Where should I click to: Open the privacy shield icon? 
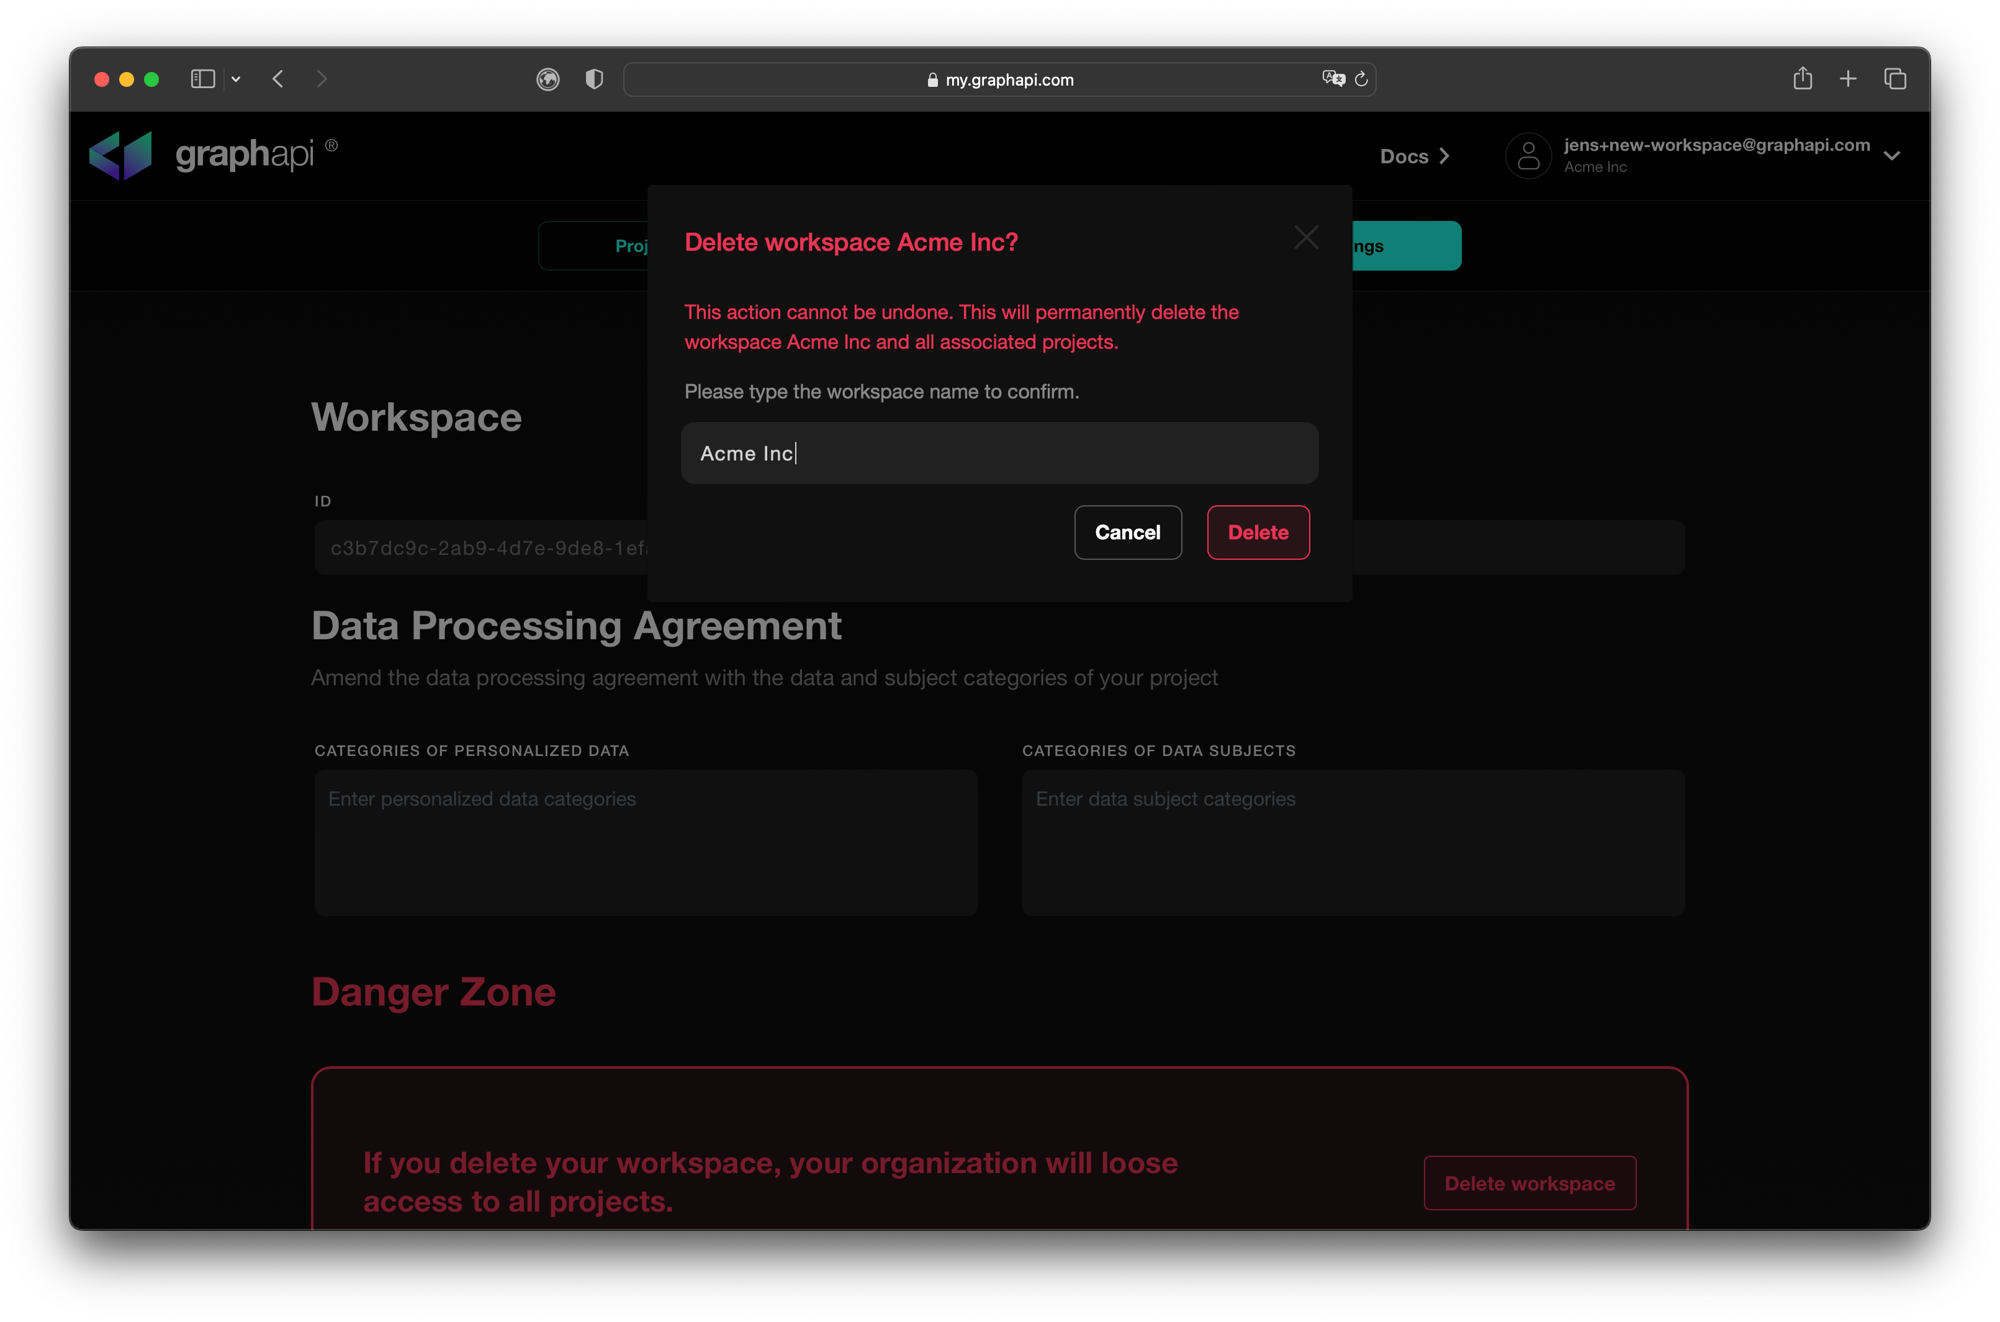coord(593,79)
